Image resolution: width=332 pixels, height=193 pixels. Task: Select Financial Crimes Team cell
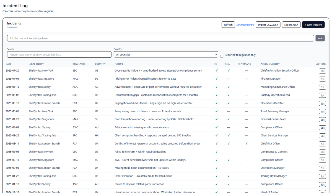click(273, 119)
